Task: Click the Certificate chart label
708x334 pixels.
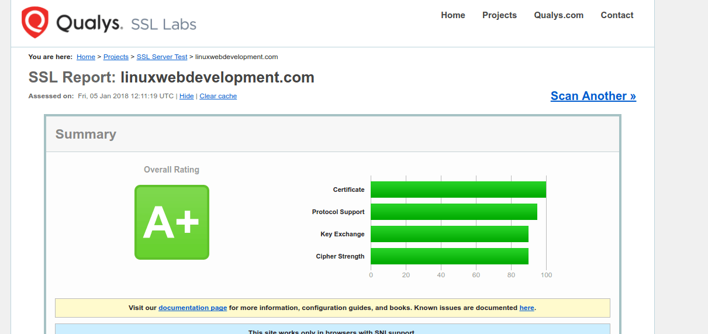Action: tap(348, 190)
